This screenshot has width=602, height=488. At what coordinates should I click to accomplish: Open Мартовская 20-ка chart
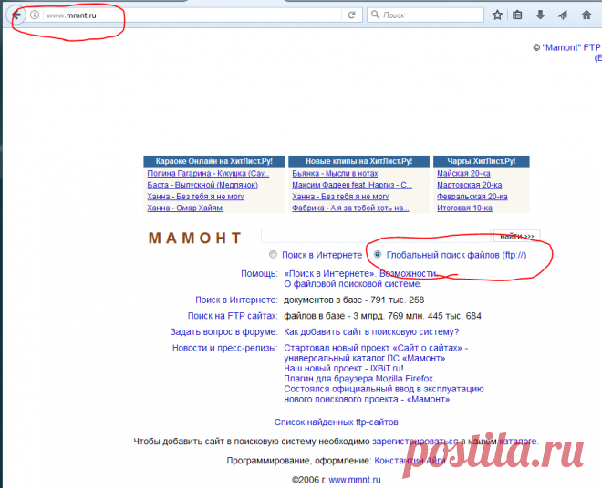tap(469, 185)
